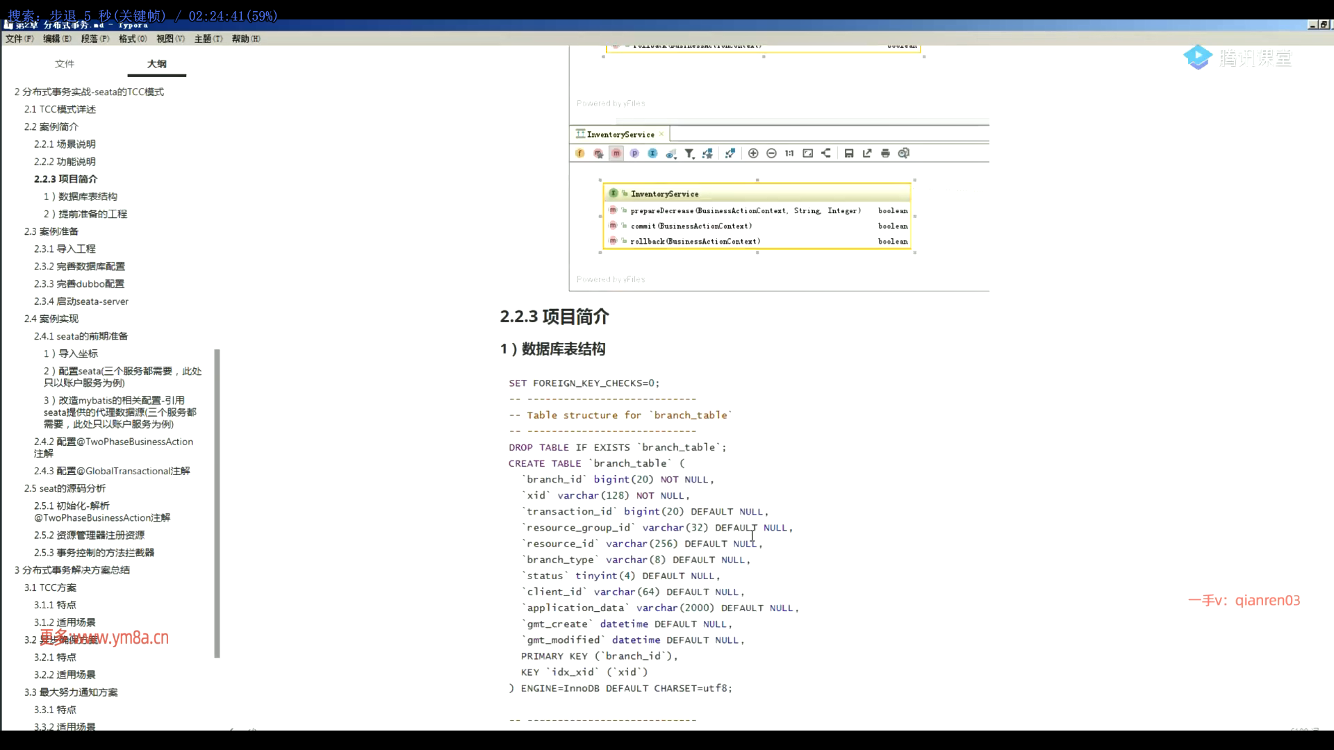Switch to the 文件 sidebar tab
Screen dimensions: 1334x750
coord(65,64)
